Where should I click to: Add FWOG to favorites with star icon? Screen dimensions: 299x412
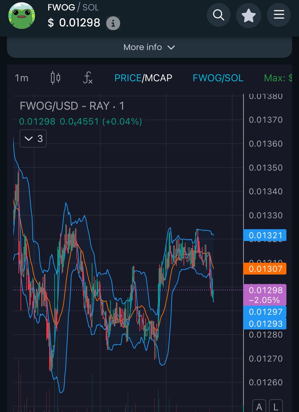[x=249, y=15]
